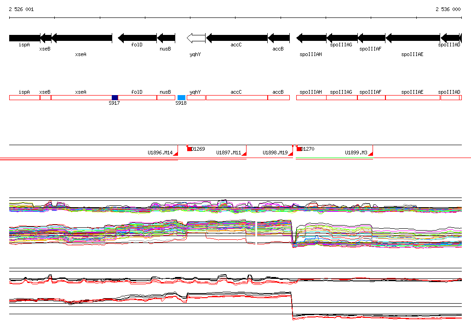The image size is (471, 328).
Task: Select the black accC gene arrow
Action: click(237, 38)
